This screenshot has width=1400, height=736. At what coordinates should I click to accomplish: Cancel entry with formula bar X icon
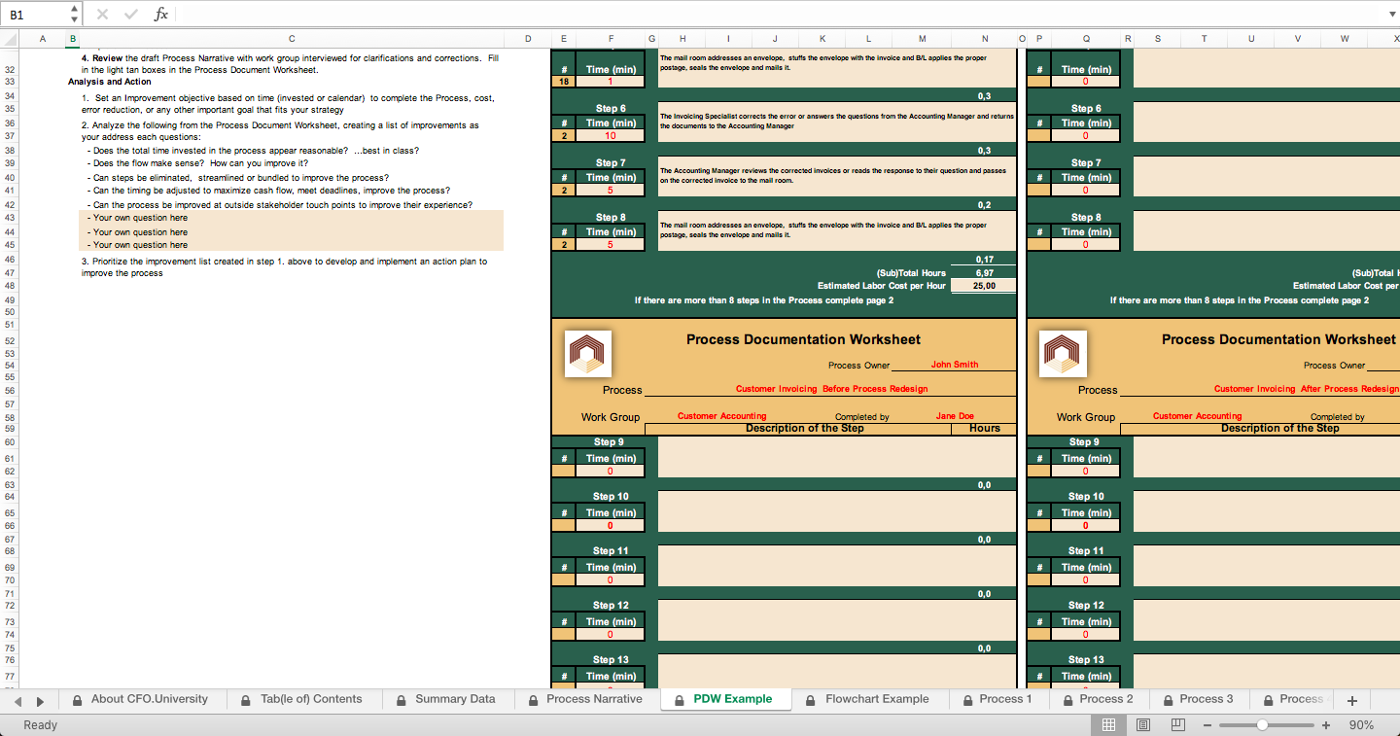pyautogui.click(x=102, y=15)
